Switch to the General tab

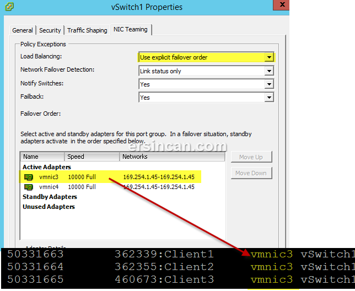click(23, 30)
